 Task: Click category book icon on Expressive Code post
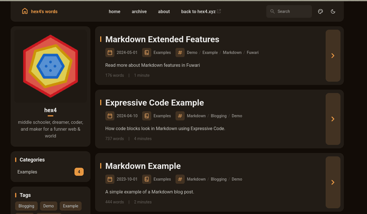point(147,116)
